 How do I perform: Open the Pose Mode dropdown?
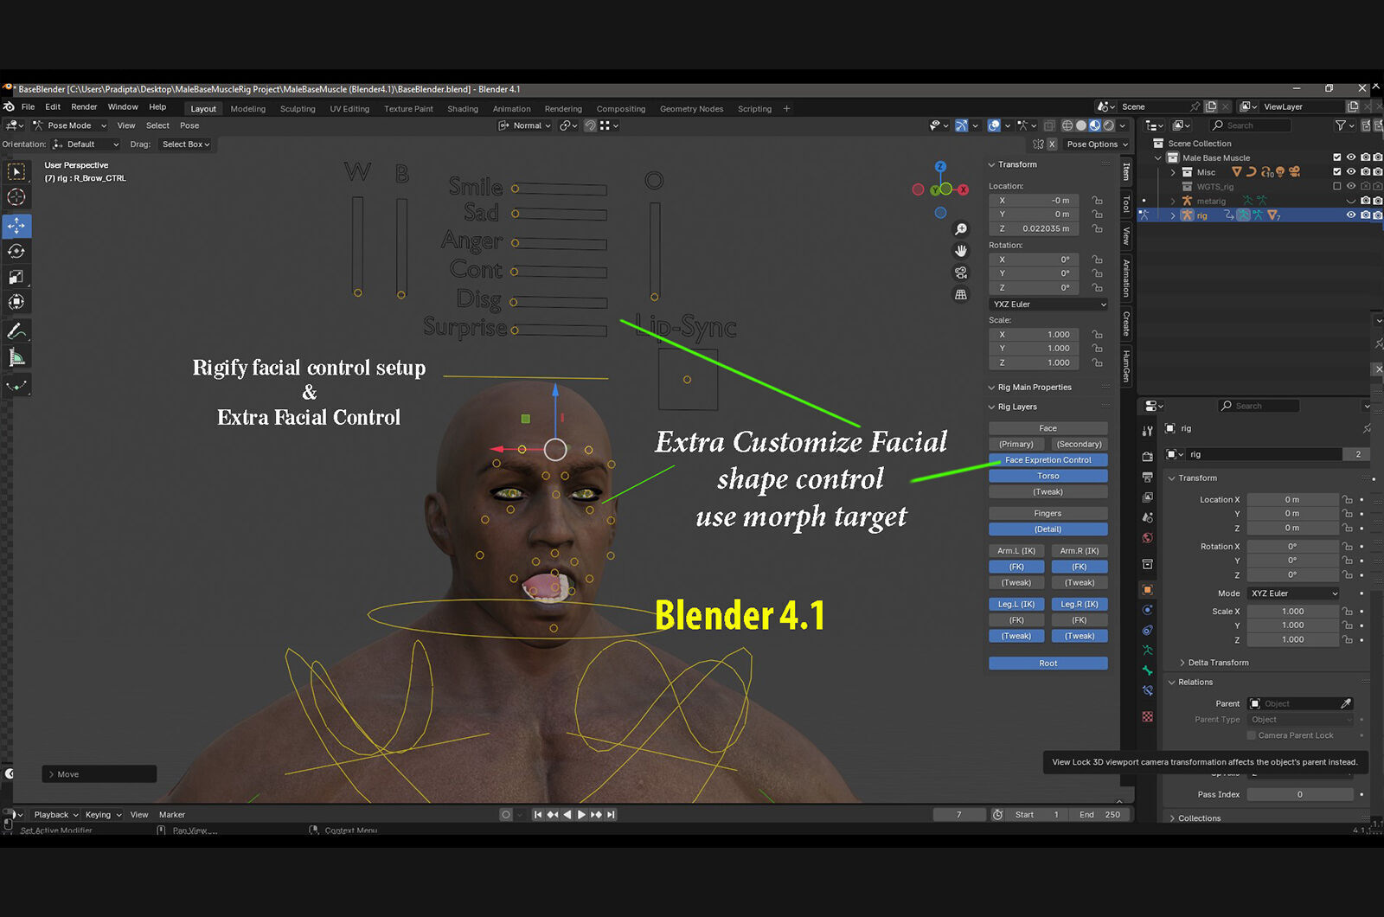[69, 125]
